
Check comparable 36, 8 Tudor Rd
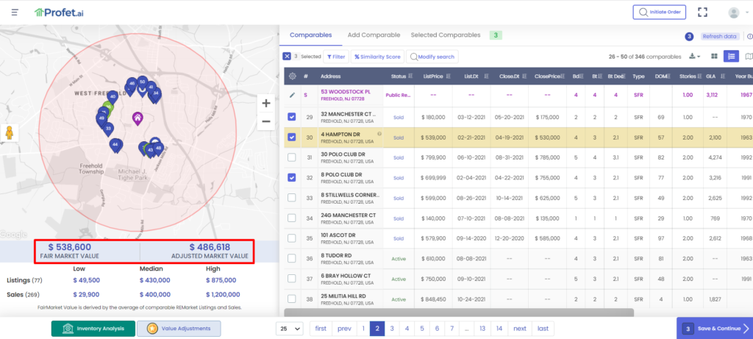click(291, 258)
